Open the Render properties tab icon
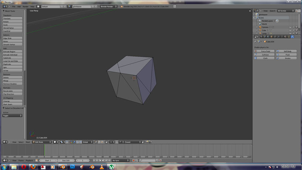 tap(261, 37)
